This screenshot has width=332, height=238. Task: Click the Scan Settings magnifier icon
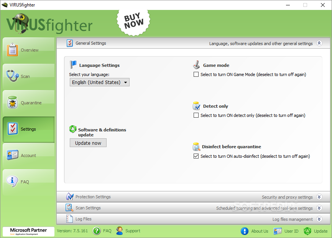pos(69,208)
